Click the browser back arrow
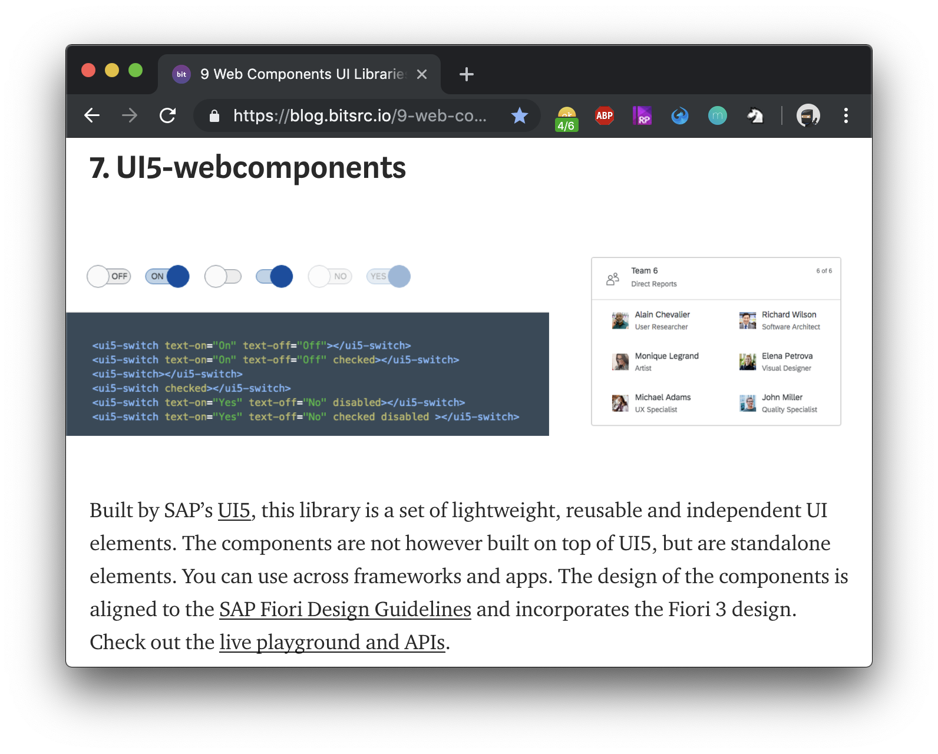The image size is (938, 754). 92,115
